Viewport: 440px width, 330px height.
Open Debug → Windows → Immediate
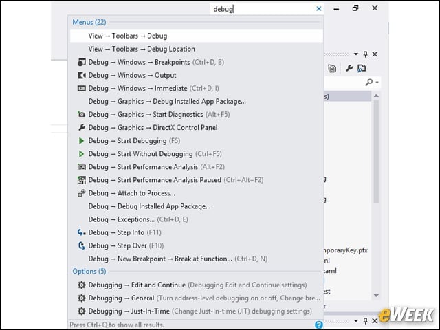tap(197, 88)
